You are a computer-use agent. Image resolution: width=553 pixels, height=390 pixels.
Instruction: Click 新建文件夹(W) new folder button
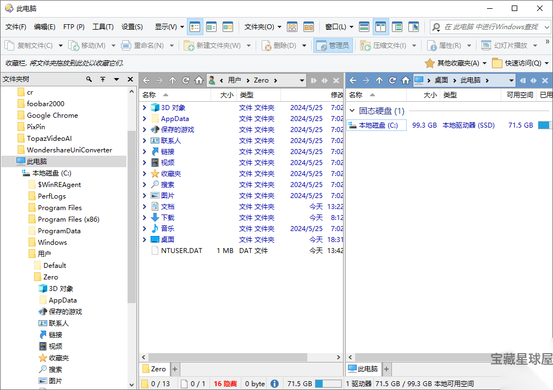pos(212,46)
